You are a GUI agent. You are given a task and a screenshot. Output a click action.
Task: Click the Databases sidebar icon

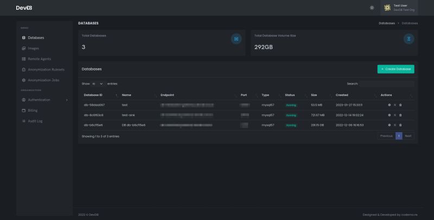click(x=23, y=37)
